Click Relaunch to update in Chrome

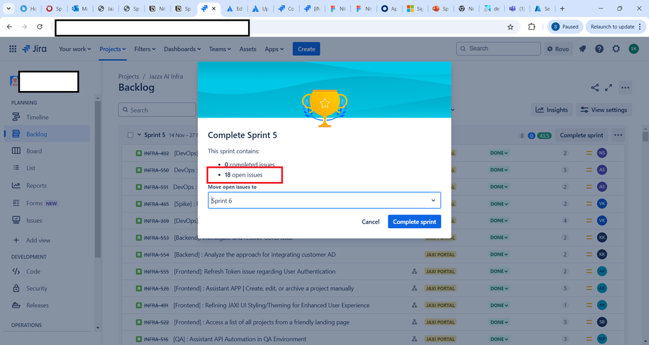[x=615, y=27]
